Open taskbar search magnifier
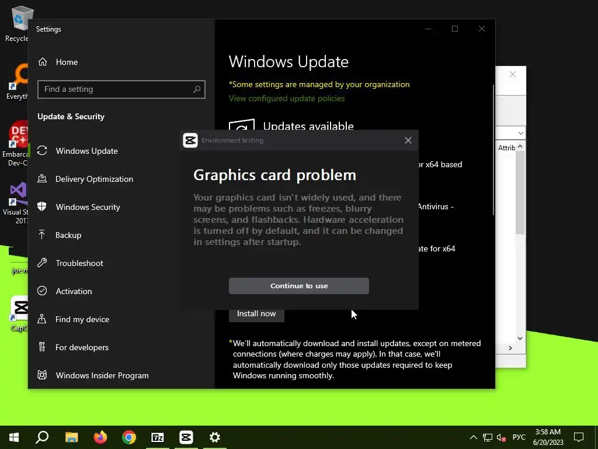Image resolution: width=598 pixels, height=449 pixels. 42,437
